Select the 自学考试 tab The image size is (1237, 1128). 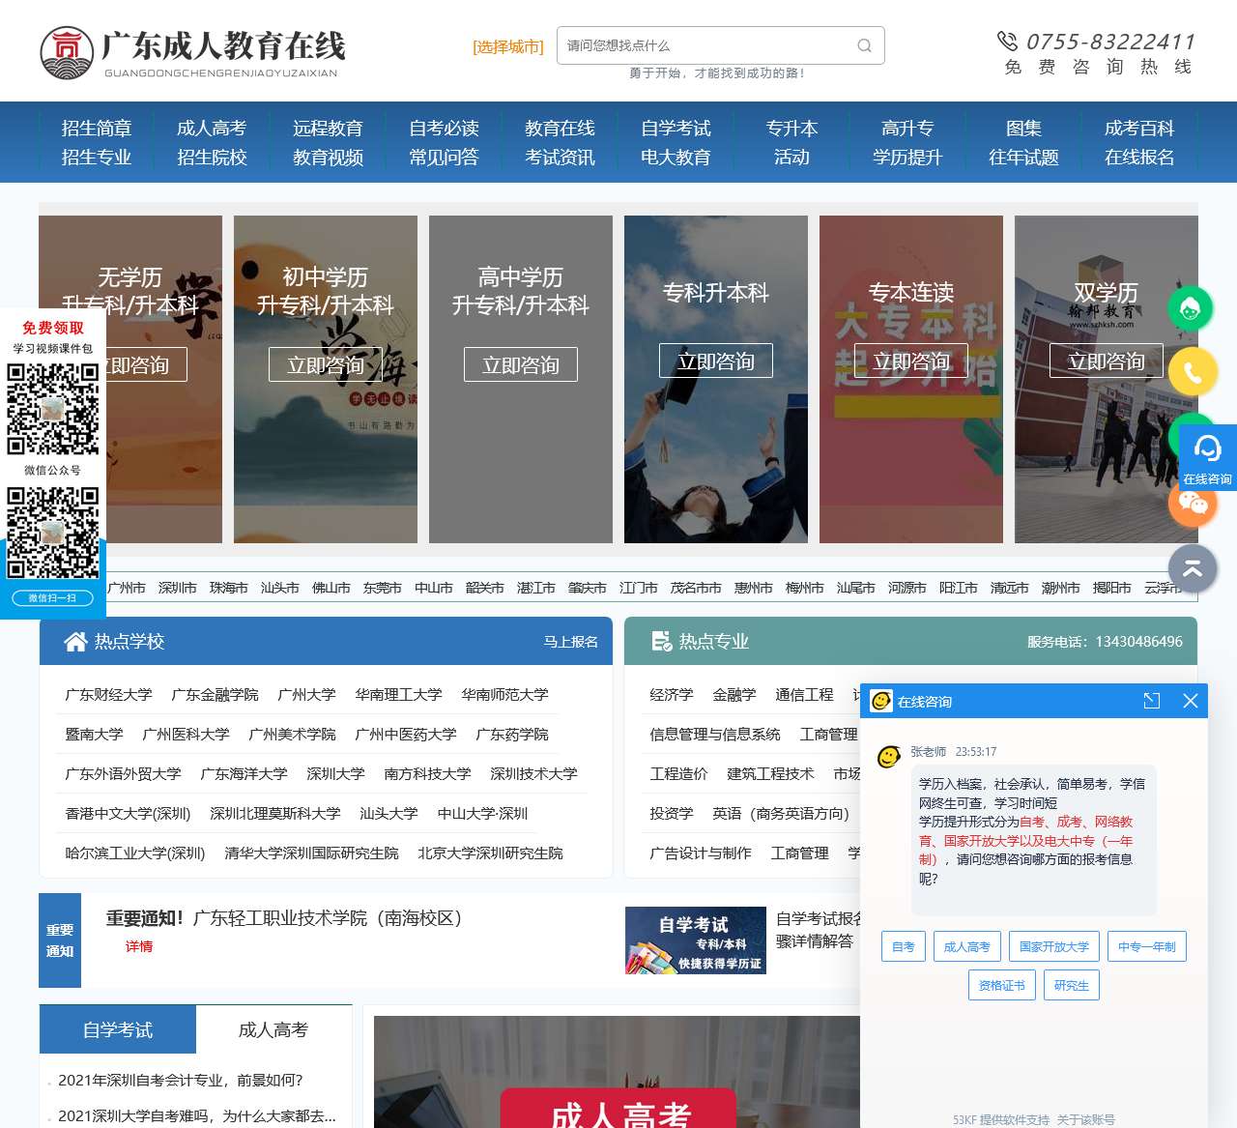[118, 1029]
